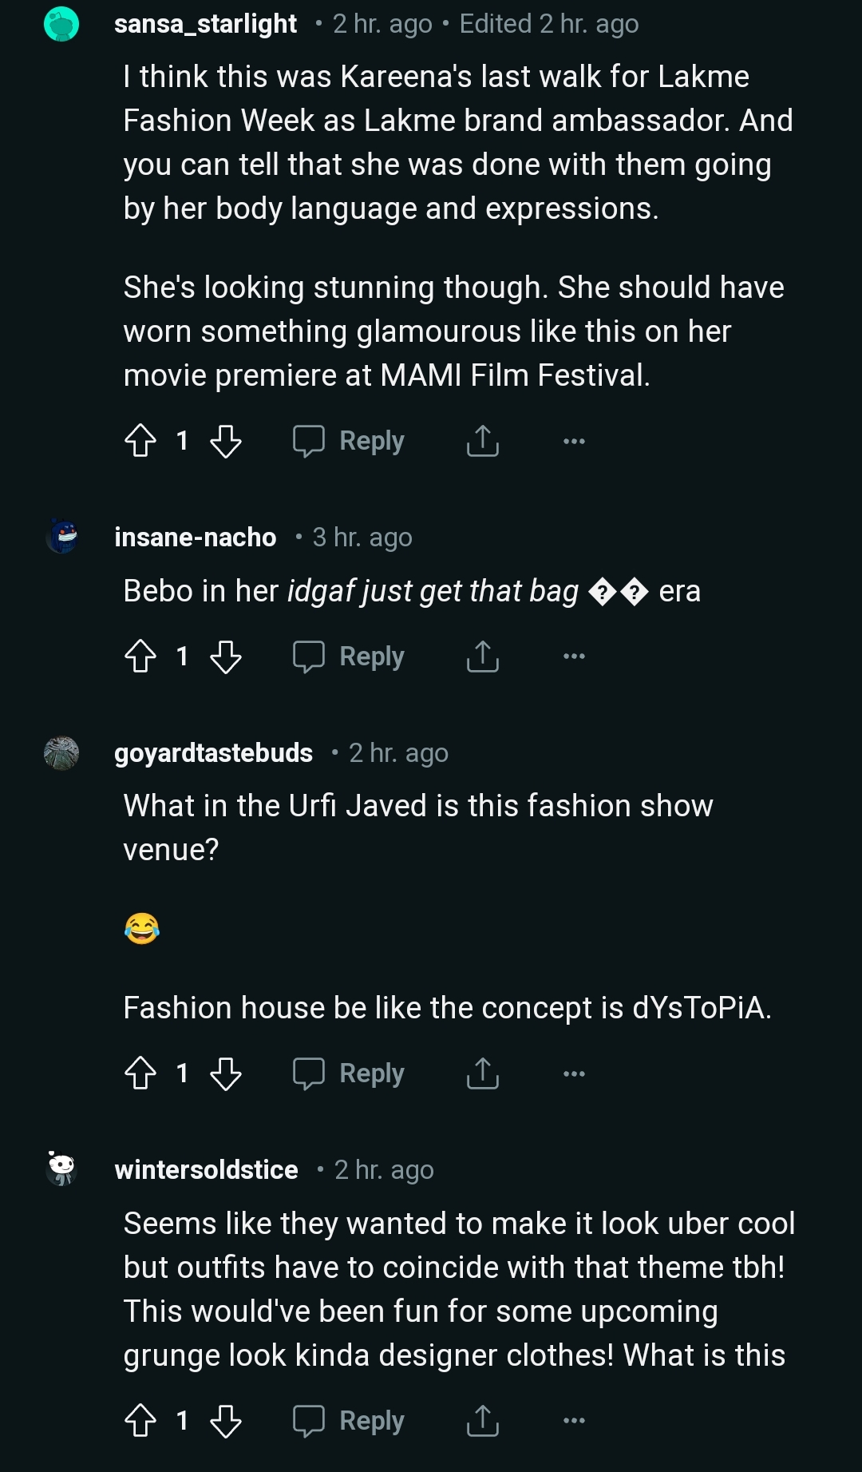Share insane-nacho's comment
This screenshot has height=1472, width=862.
click(482, 657)
